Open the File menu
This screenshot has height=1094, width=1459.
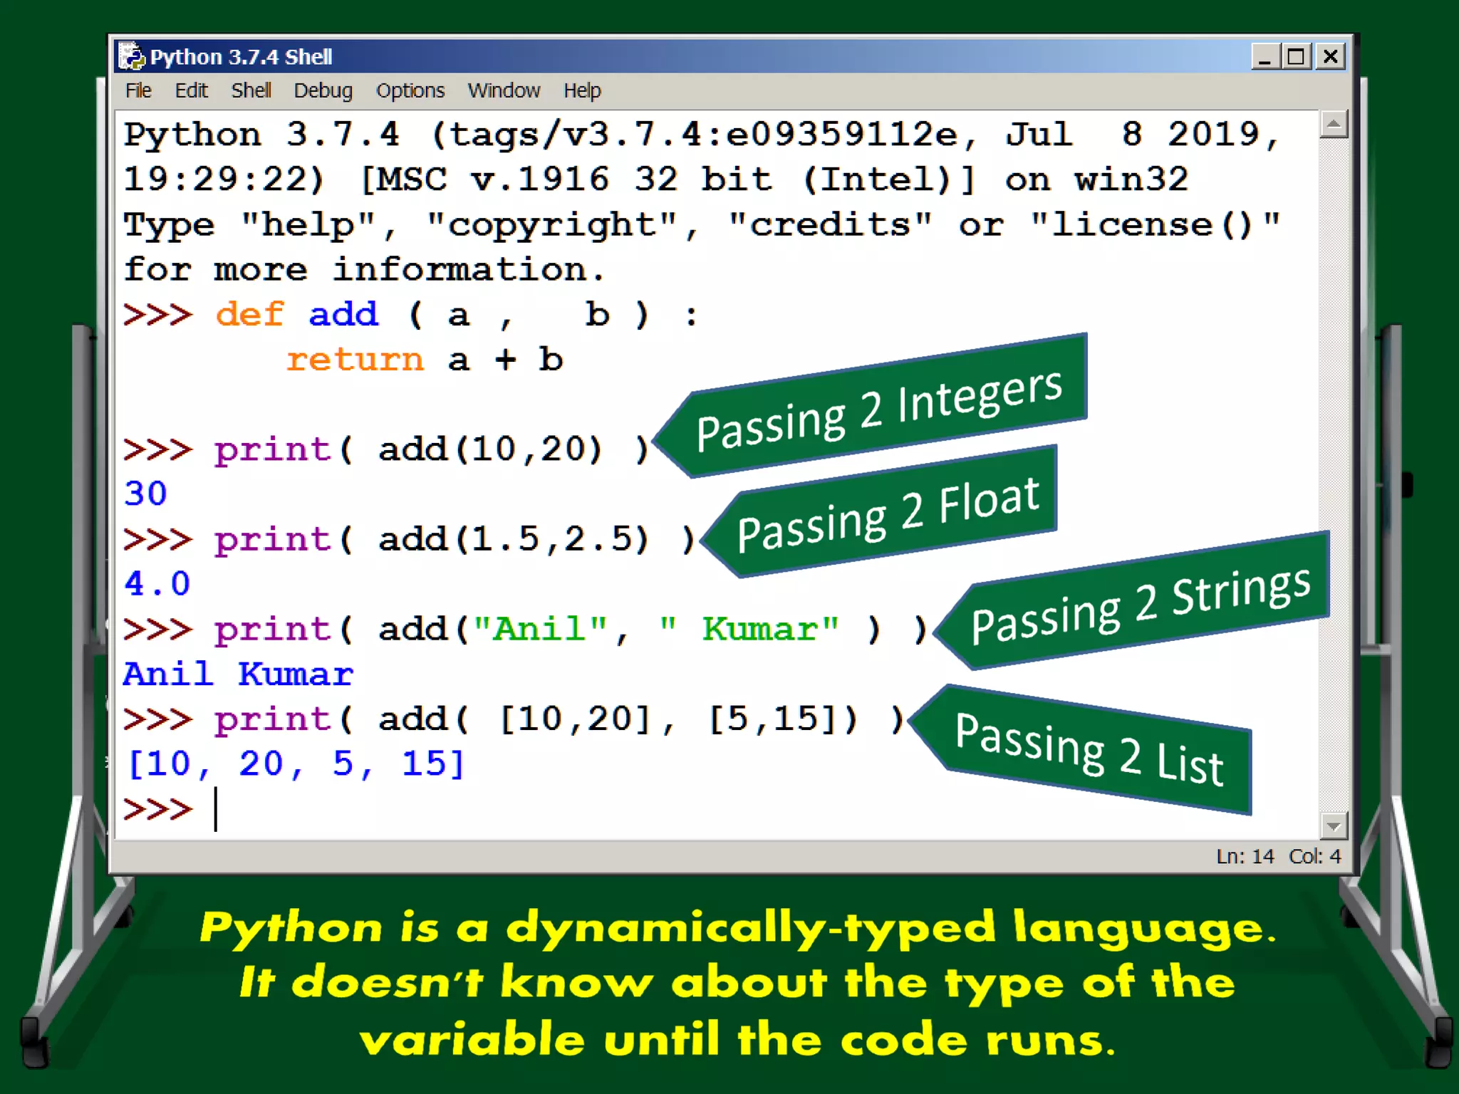pyautogui.click(x=138, y=91)
